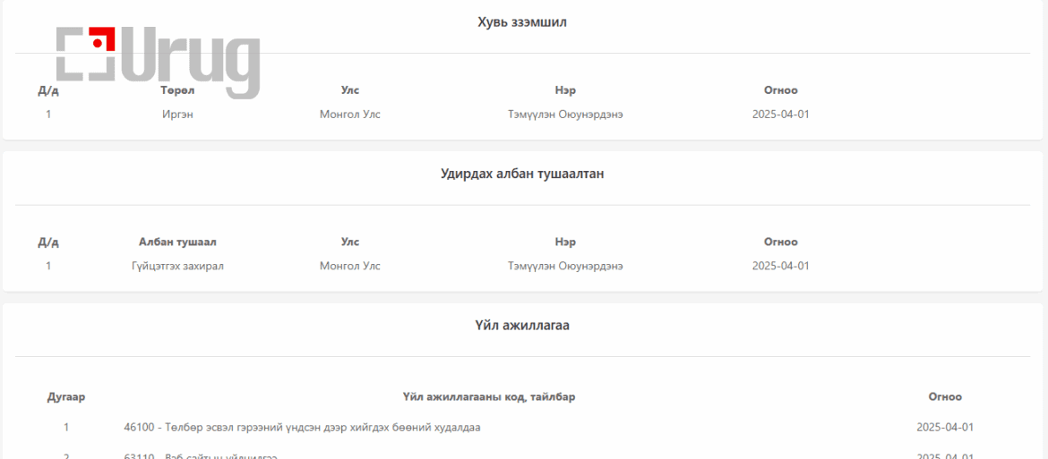The width and height of the screenshot is (1048, 459).
Task: Click the shareholder date 2025-04-01
Action: (x=781, y=115)
